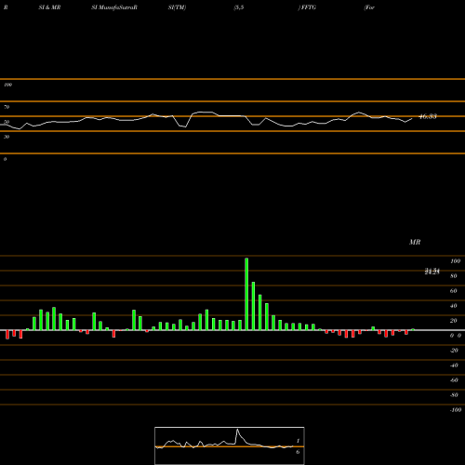Click the 80 label on MR axis
Image resolution: width=465 pixels, height=465 pixels.
(454, 276)
